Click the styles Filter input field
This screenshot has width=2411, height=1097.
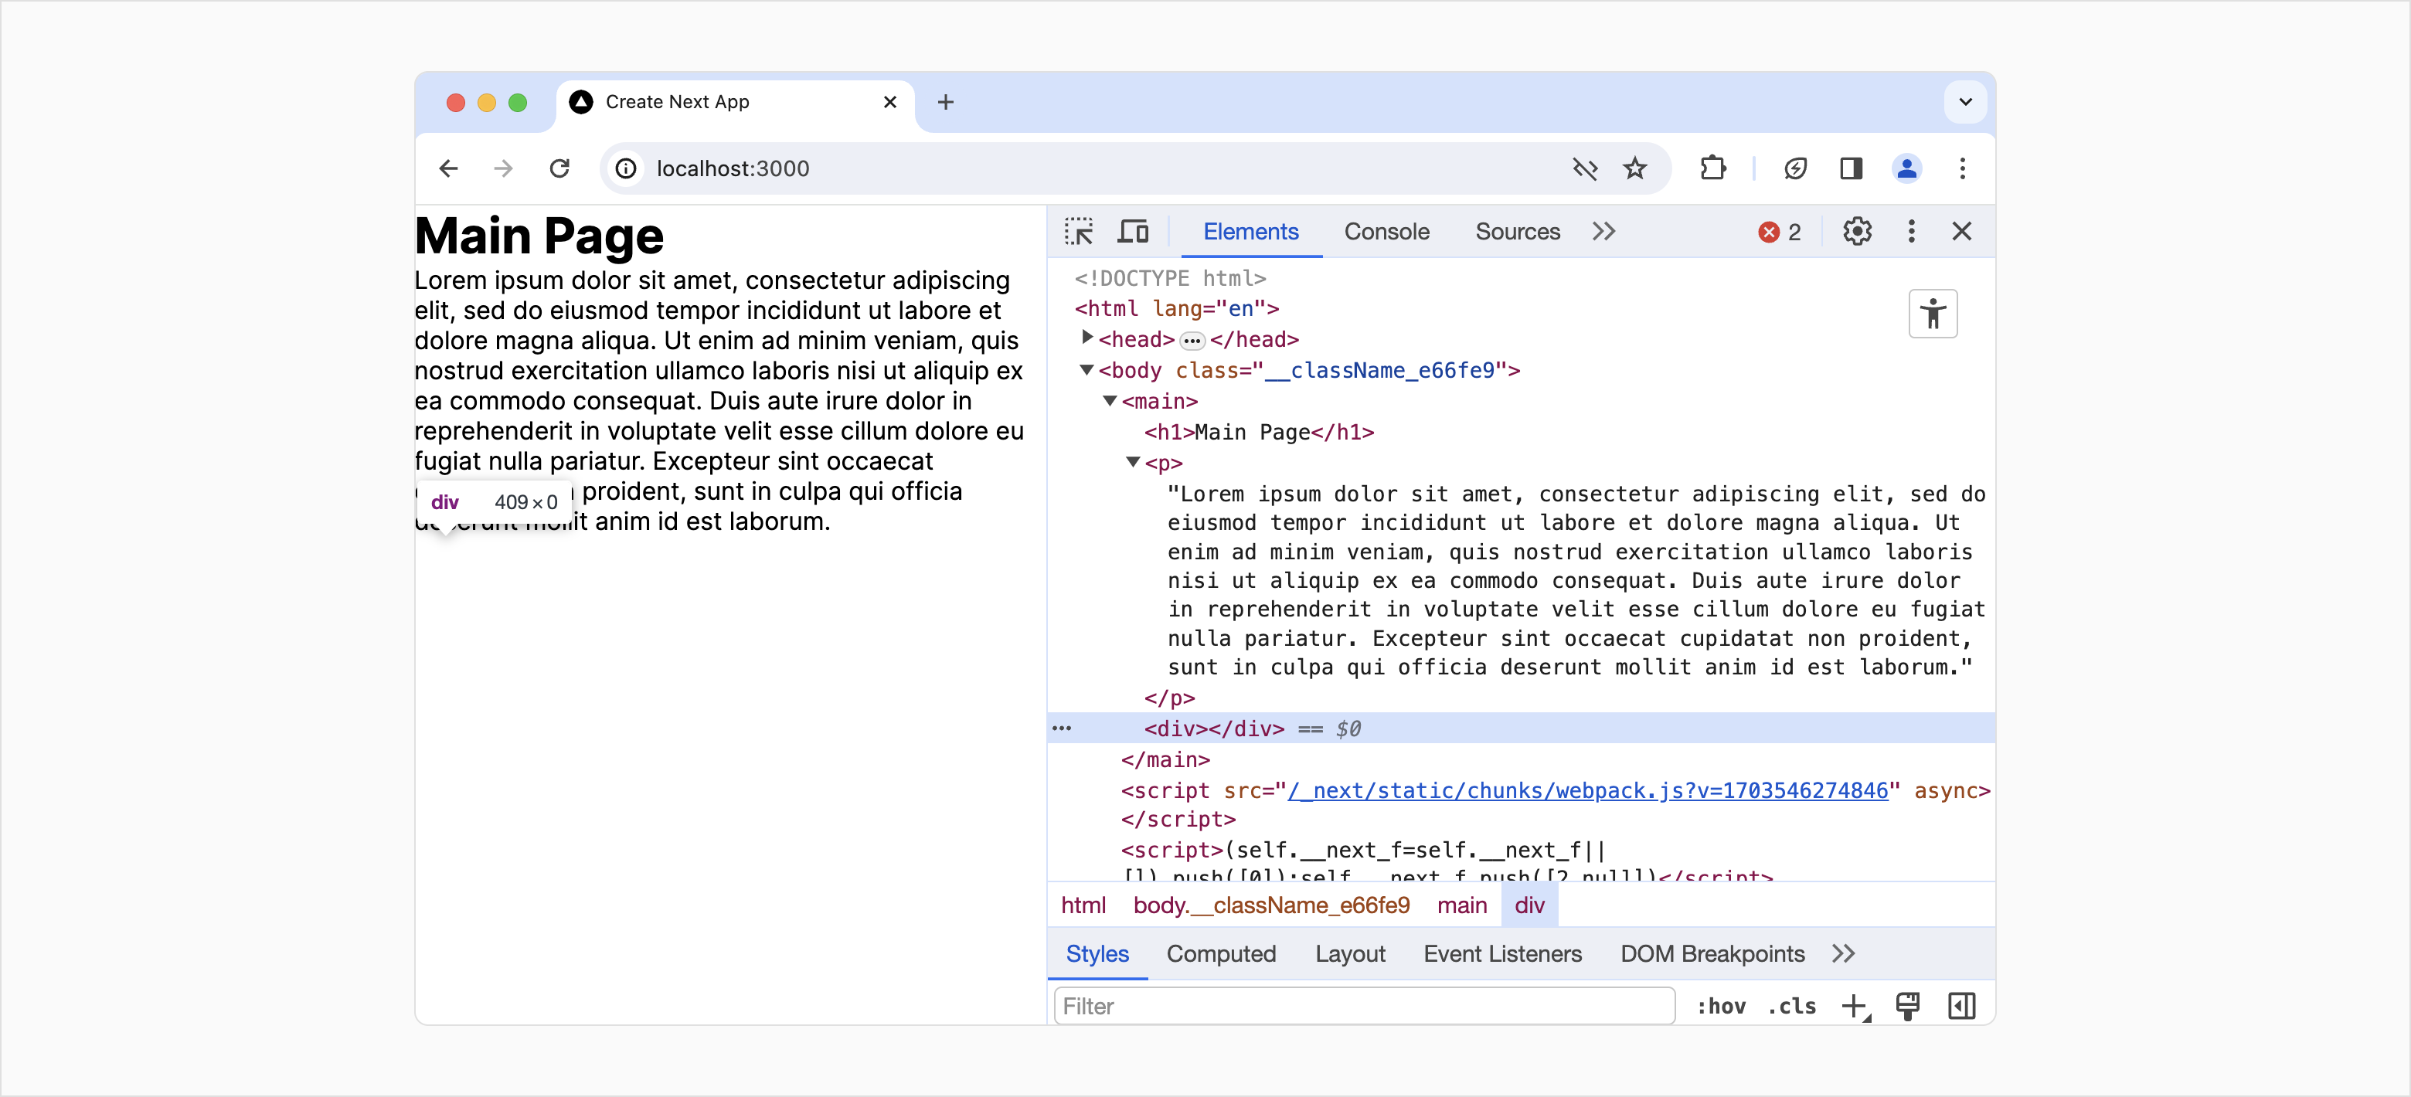point(1364,1005)
